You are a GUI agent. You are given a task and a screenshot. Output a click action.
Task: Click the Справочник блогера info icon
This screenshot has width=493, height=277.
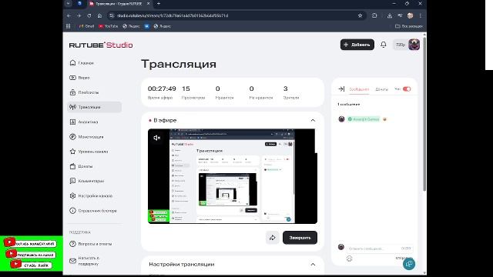72,210
